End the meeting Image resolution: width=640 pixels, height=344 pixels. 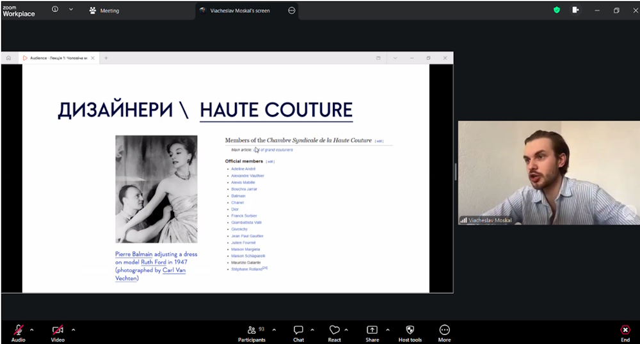pos(625,331)
